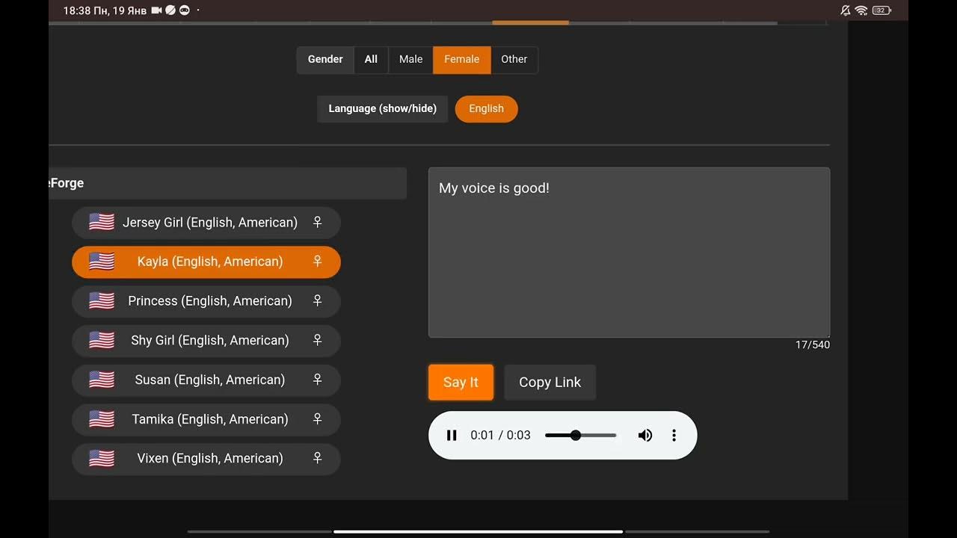Filter voices by Male gender
The width and height of the screenshot is (957, 538).
(x=410, y=60)
